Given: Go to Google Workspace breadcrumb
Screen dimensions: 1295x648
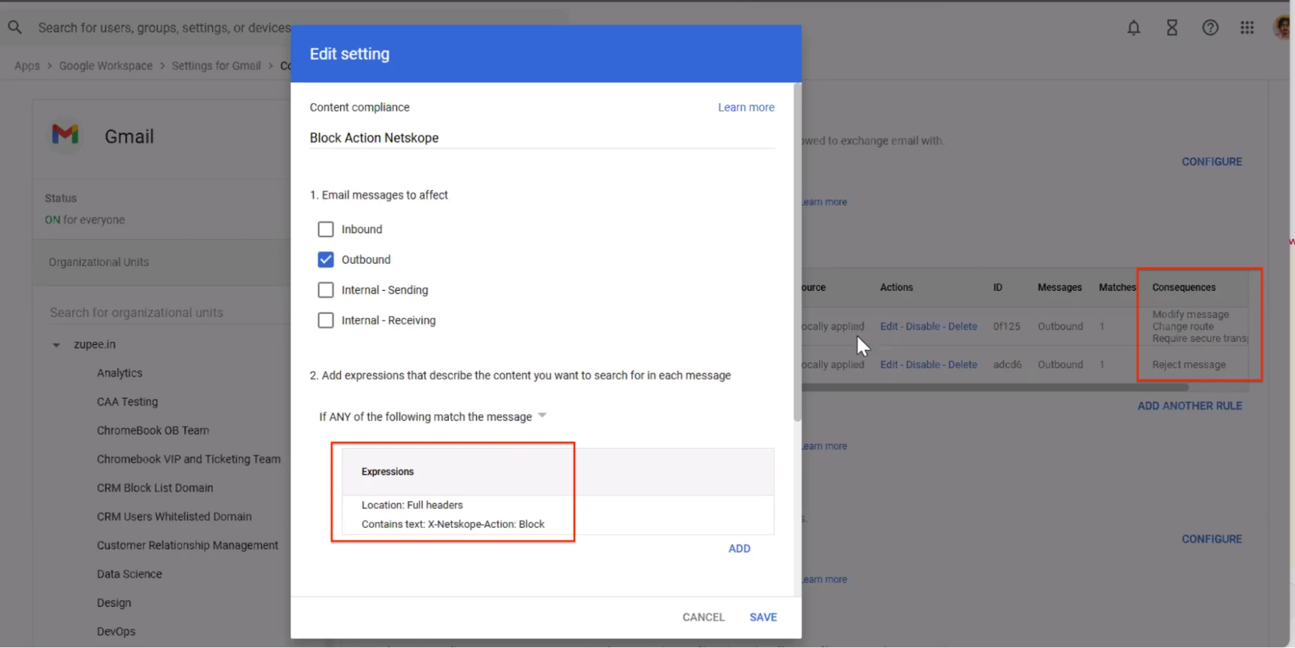Looking at the screenshot, I should [106, 65].
